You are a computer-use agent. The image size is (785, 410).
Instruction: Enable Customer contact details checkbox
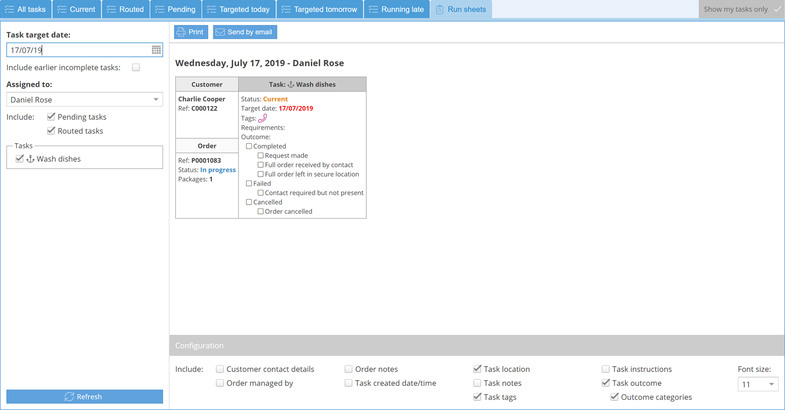click(x=220, y=369)
